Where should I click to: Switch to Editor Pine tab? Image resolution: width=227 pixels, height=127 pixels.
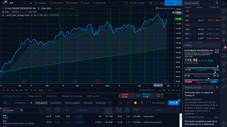(52, 96)
